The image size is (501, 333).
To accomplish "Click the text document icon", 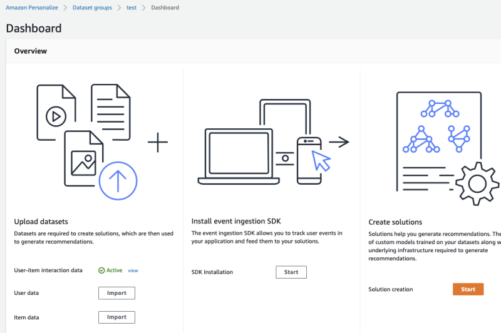I will click(x=111, y=113).
